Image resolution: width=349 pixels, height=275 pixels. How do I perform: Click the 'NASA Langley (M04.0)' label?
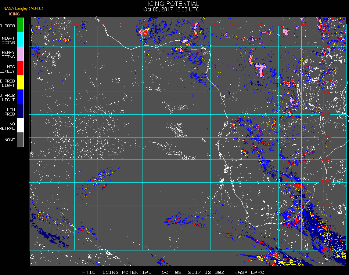click(x=23, y=8)
